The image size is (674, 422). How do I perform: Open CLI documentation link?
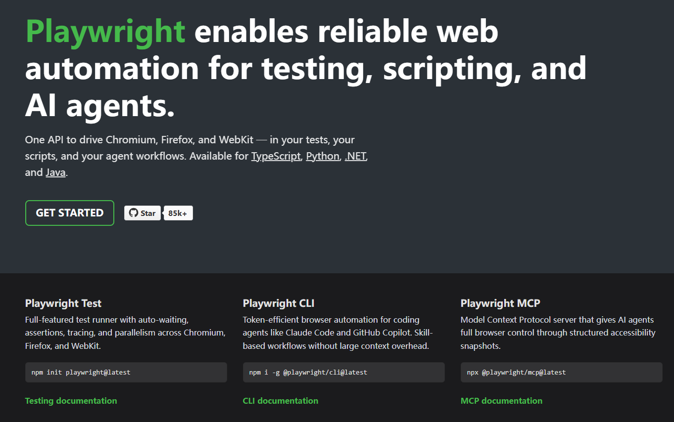(x=280, y=401)
